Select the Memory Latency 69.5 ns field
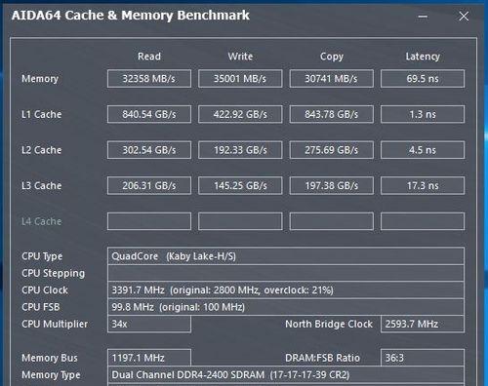This screenshot has height=386, width=488. (423, 79)
